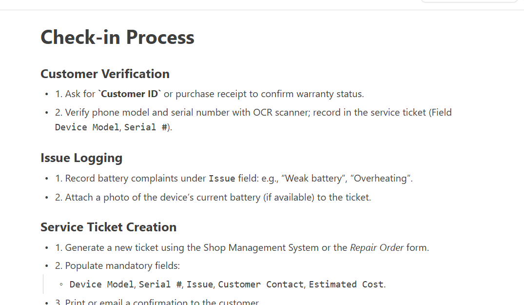524x305 pixels.
Task: Click the "Issue Logging" section heading
Action: pos(81,158)
